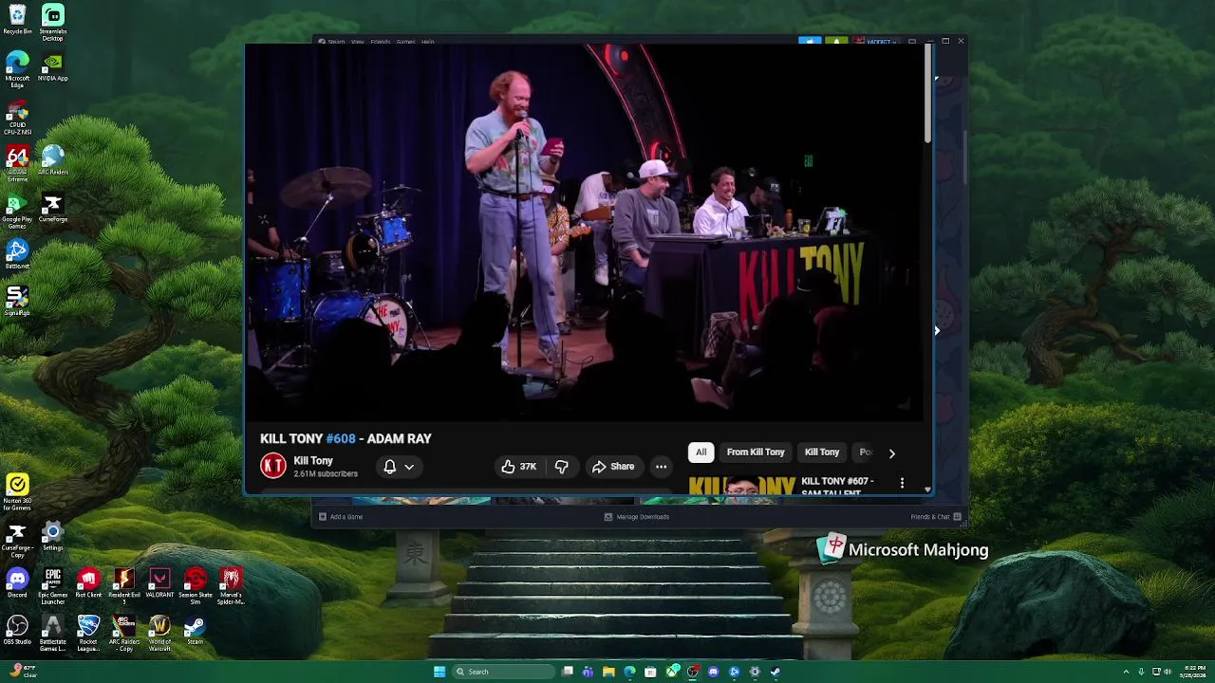The image size is (1215, 683).
Task: Select the Battle.net desktop shortcut
Action: (x=17, y=254)
